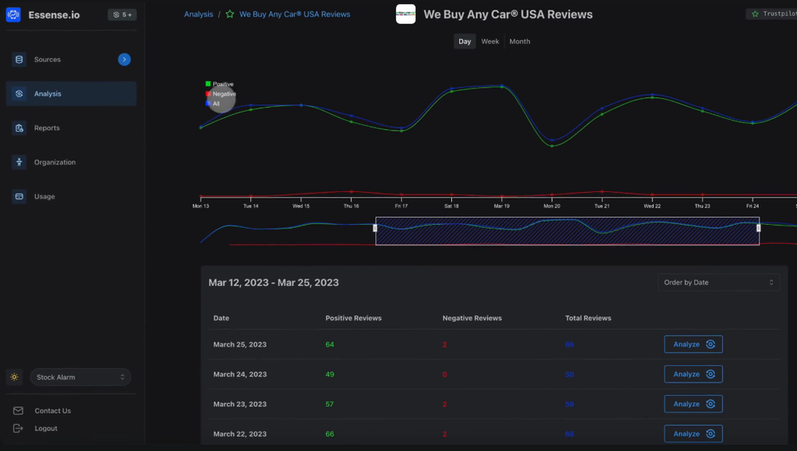Screen dimensions: 797x451
Task: Click the Date column header
Action: point(221,318)
